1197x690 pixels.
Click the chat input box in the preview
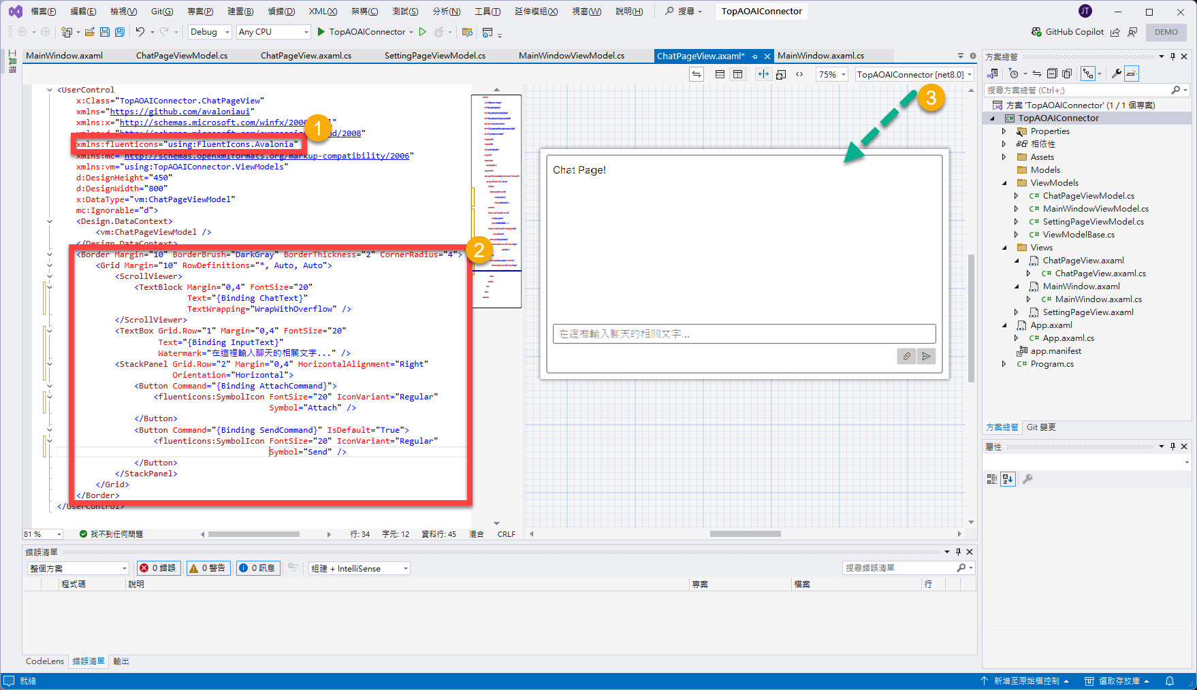(x=744, y=333)
